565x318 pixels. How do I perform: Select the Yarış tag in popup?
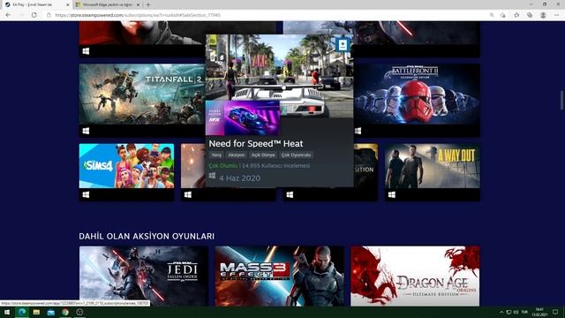(x=216, y=155)
